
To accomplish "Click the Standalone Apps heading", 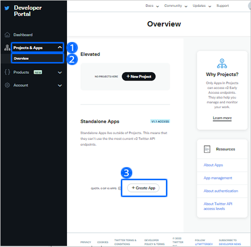I will tap(100, 121).
